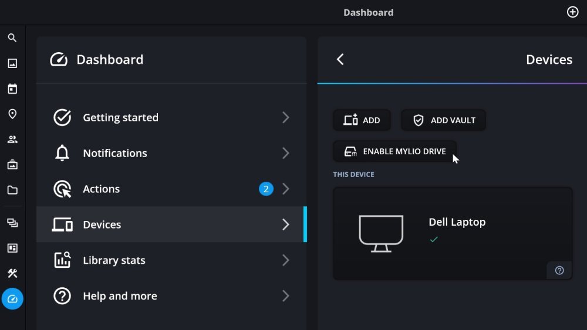Go to the People view icon
The width and height of the screenshot is (587, 330).
pos(12,140)
